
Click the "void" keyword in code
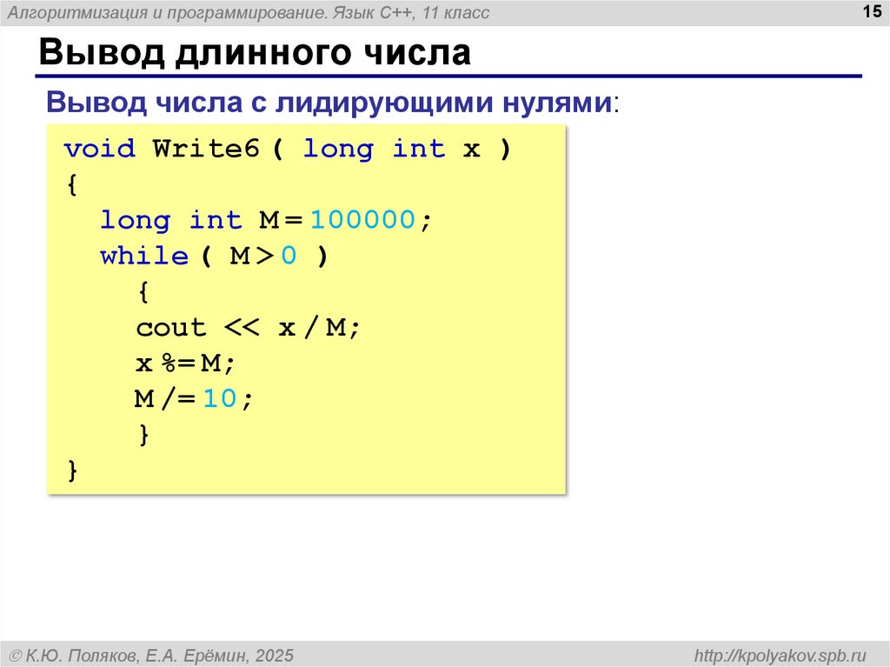99,149
